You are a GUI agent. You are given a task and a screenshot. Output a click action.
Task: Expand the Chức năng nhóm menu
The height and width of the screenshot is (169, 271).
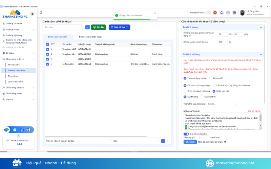18,94
